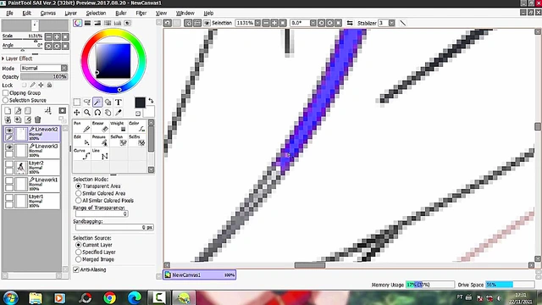Open the rotation angle dropdown in toolbar
This screenshot has width=542, height=305.
tap(312, 23)
